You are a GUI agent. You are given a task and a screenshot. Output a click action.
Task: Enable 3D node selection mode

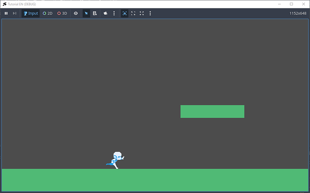[x=62, y=13]
